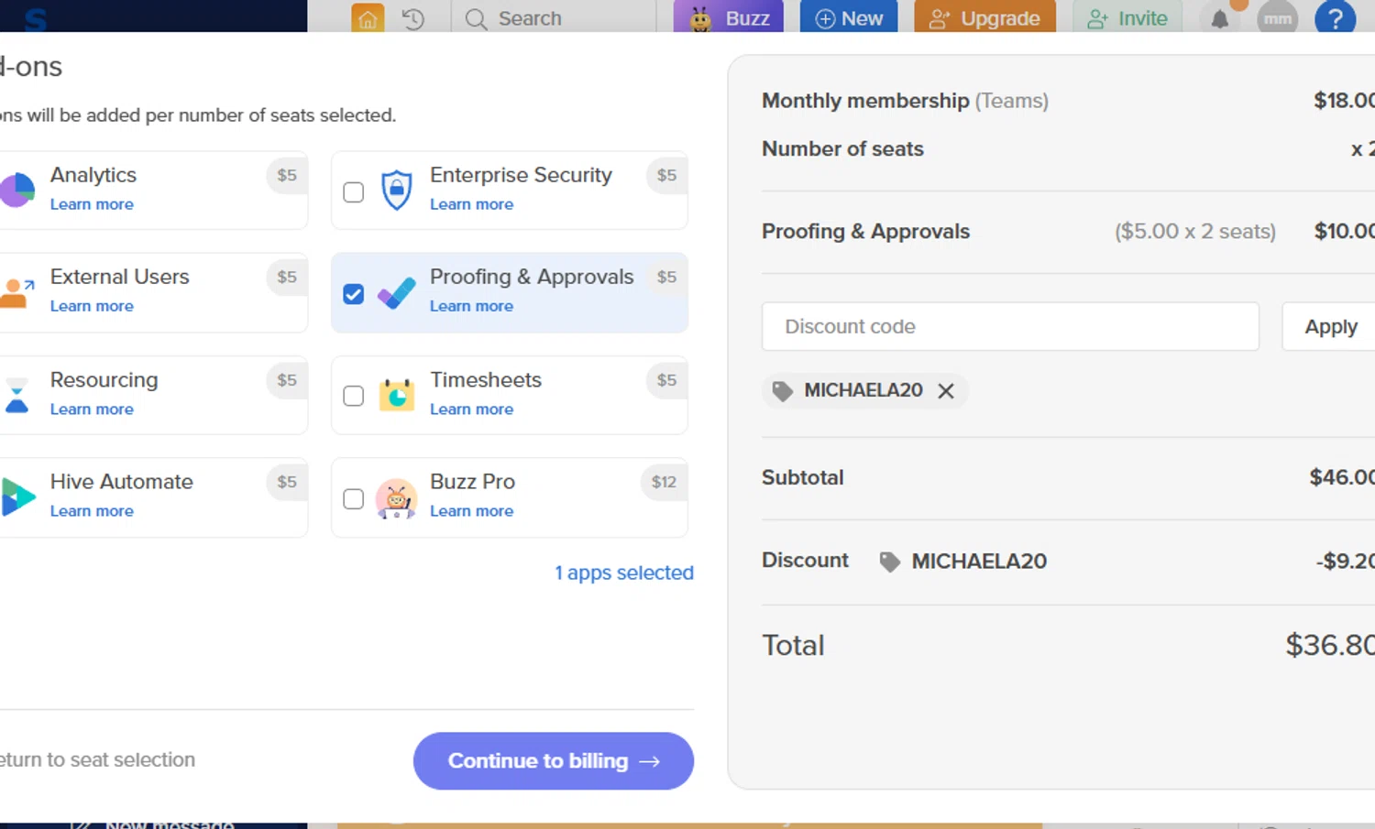Viewport: 1375px width, 829px height.
Task: Click the Upgrade button
Action: pyautogui.click(x=984, y=17)
